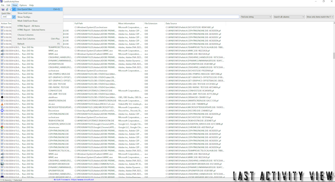Click into the Quick Filter text field
The width and height of the screenshot is (335, 182).
[120, 17]
